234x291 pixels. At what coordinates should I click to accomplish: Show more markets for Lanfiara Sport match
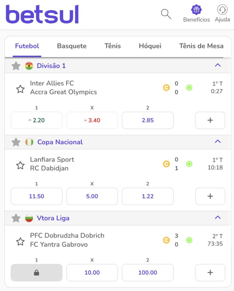[x=210, y=196]
